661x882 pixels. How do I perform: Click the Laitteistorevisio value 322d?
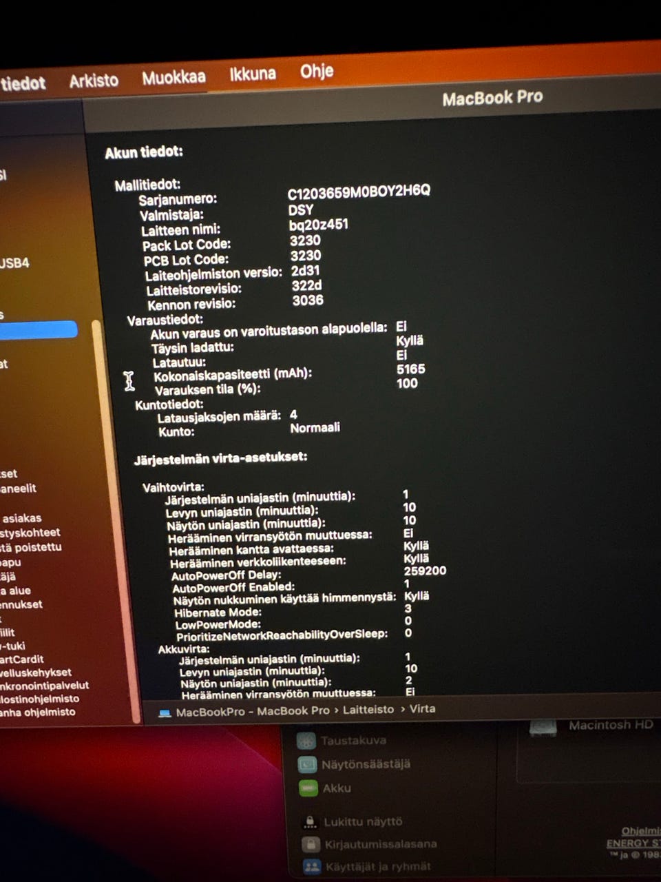pyautogui.click(x=306, y=285)
